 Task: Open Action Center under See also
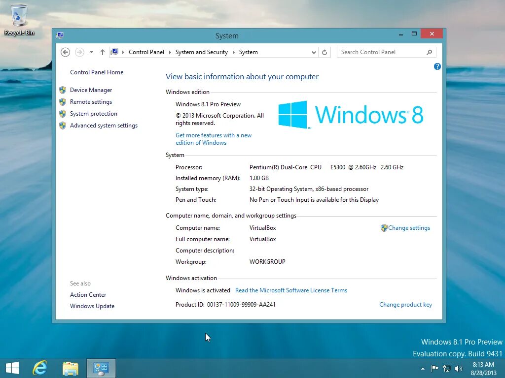88,295
